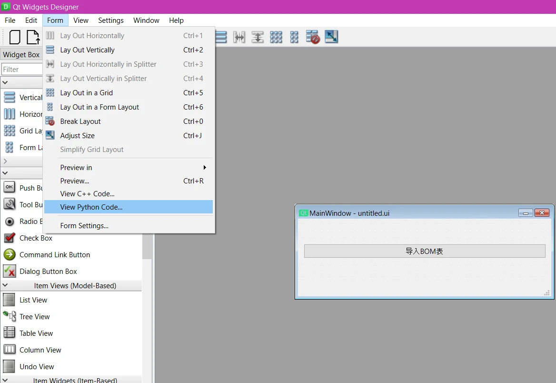Select the Table View widget icon

9,333
